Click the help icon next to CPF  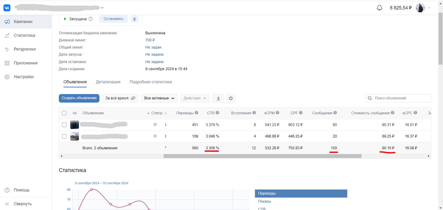[x=300, y=113]
